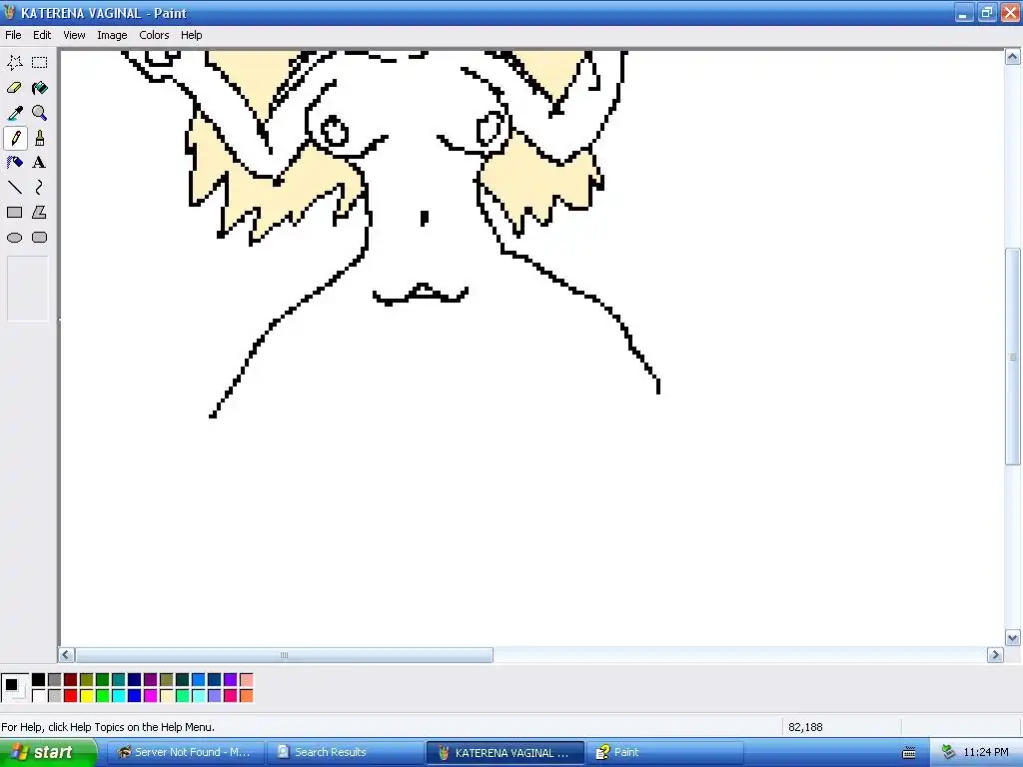Click the 11:24 PM clock
This screenshot has height=767, width=1023.
[986, 752]
